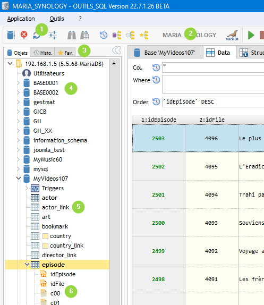The width and height of the screenshot is (264, 305).
Task: Click the star tree favorites icon
Action: pyautogui.click(x=144, y=35)
